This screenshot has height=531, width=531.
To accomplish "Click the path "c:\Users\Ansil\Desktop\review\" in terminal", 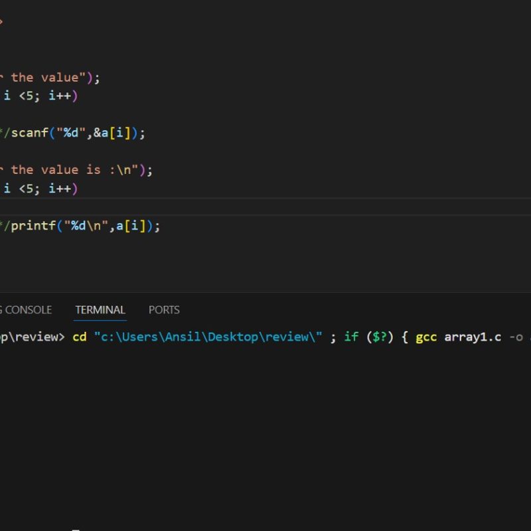I will [208, 337].
